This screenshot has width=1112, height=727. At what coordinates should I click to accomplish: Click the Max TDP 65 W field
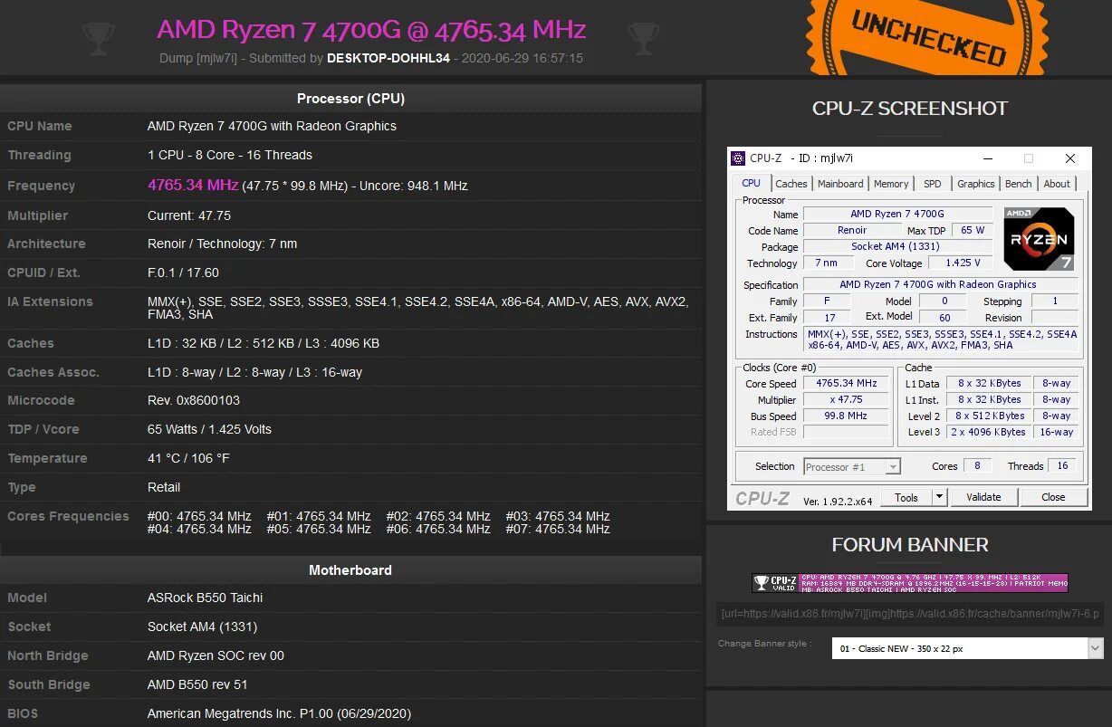tap(973, 230)
